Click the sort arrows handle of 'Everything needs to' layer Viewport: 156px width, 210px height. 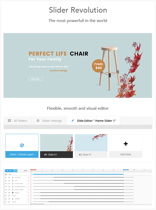pyautogui.click(x=6, y=186)
